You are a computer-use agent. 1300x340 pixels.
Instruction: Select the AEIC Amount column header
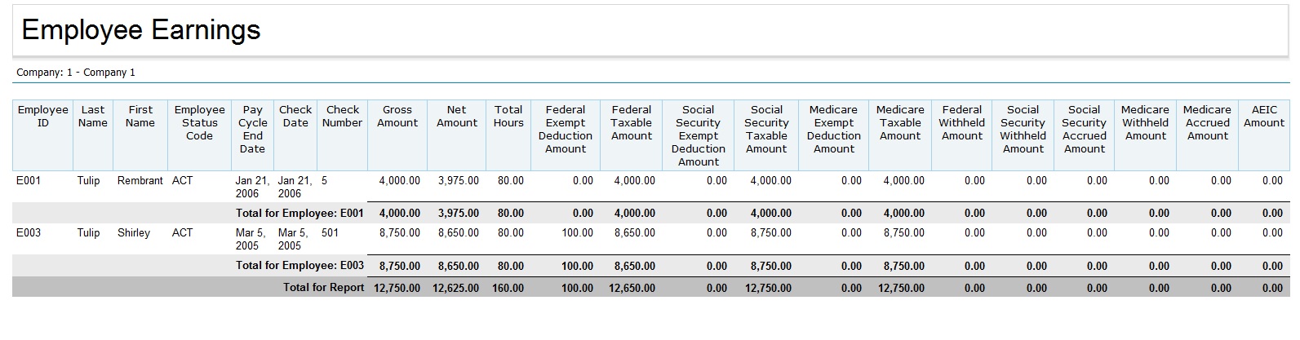point(1263,117)
